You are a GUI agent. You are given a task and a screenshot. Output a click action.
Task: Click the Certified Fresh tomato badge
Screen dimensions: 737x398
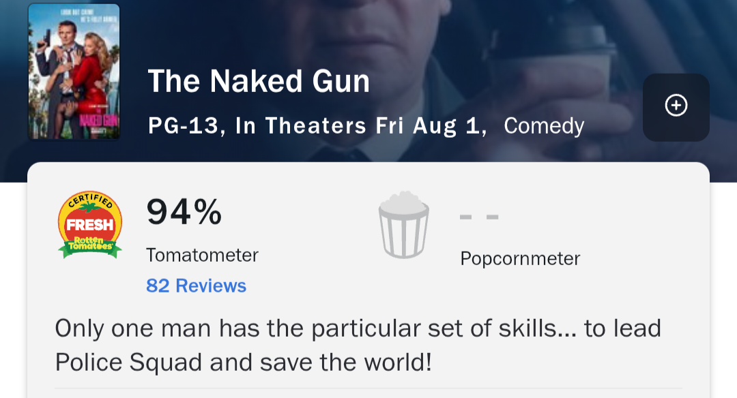pos(90,225)
